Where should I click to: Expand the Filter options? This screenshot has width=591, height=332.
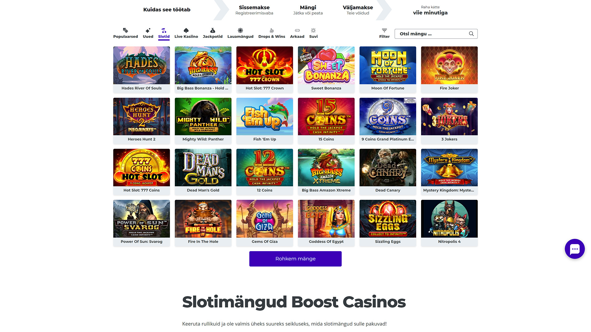tap(384, 33)
